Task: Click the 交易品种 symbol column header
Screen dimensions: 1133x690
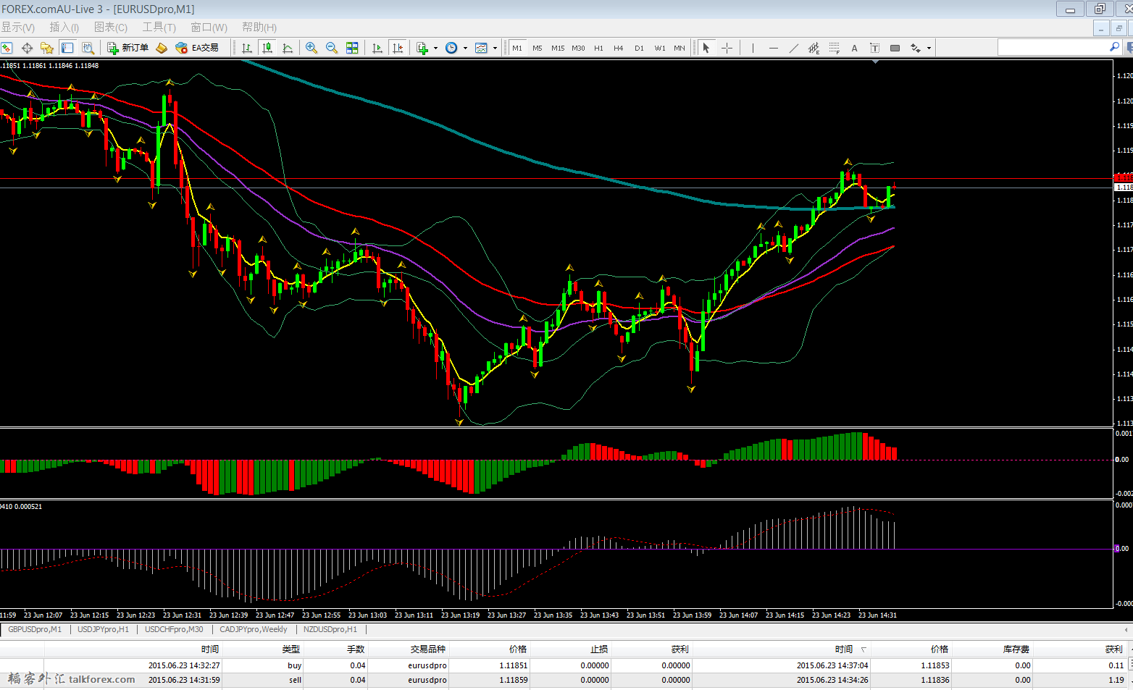Action: [x=428, y=649]
